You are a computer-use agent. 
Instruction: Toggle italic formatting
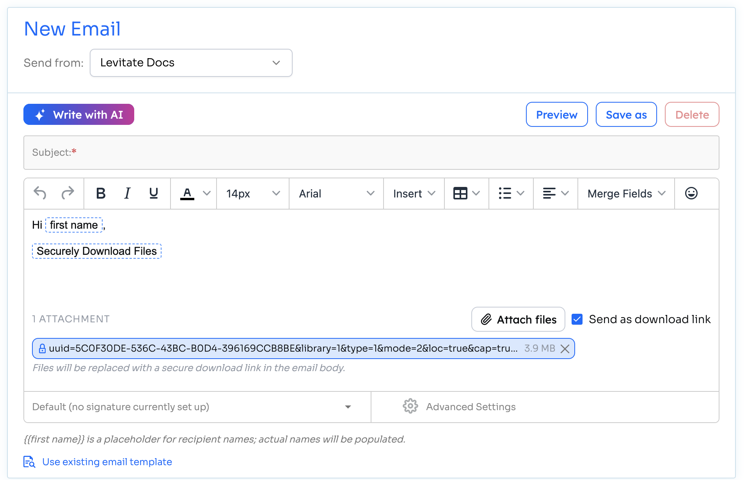[x=127, y=193]
